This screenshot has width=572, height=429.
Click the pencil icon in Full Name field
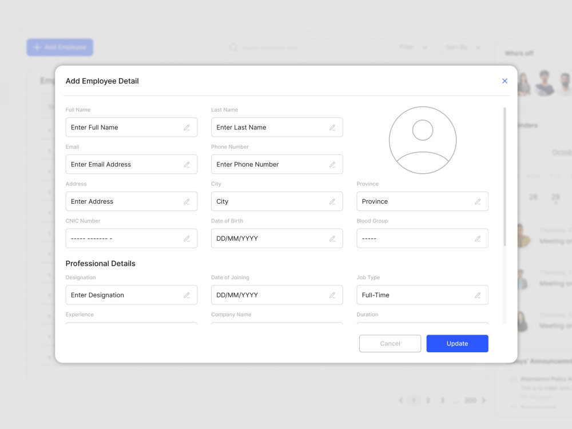(187, 128)
